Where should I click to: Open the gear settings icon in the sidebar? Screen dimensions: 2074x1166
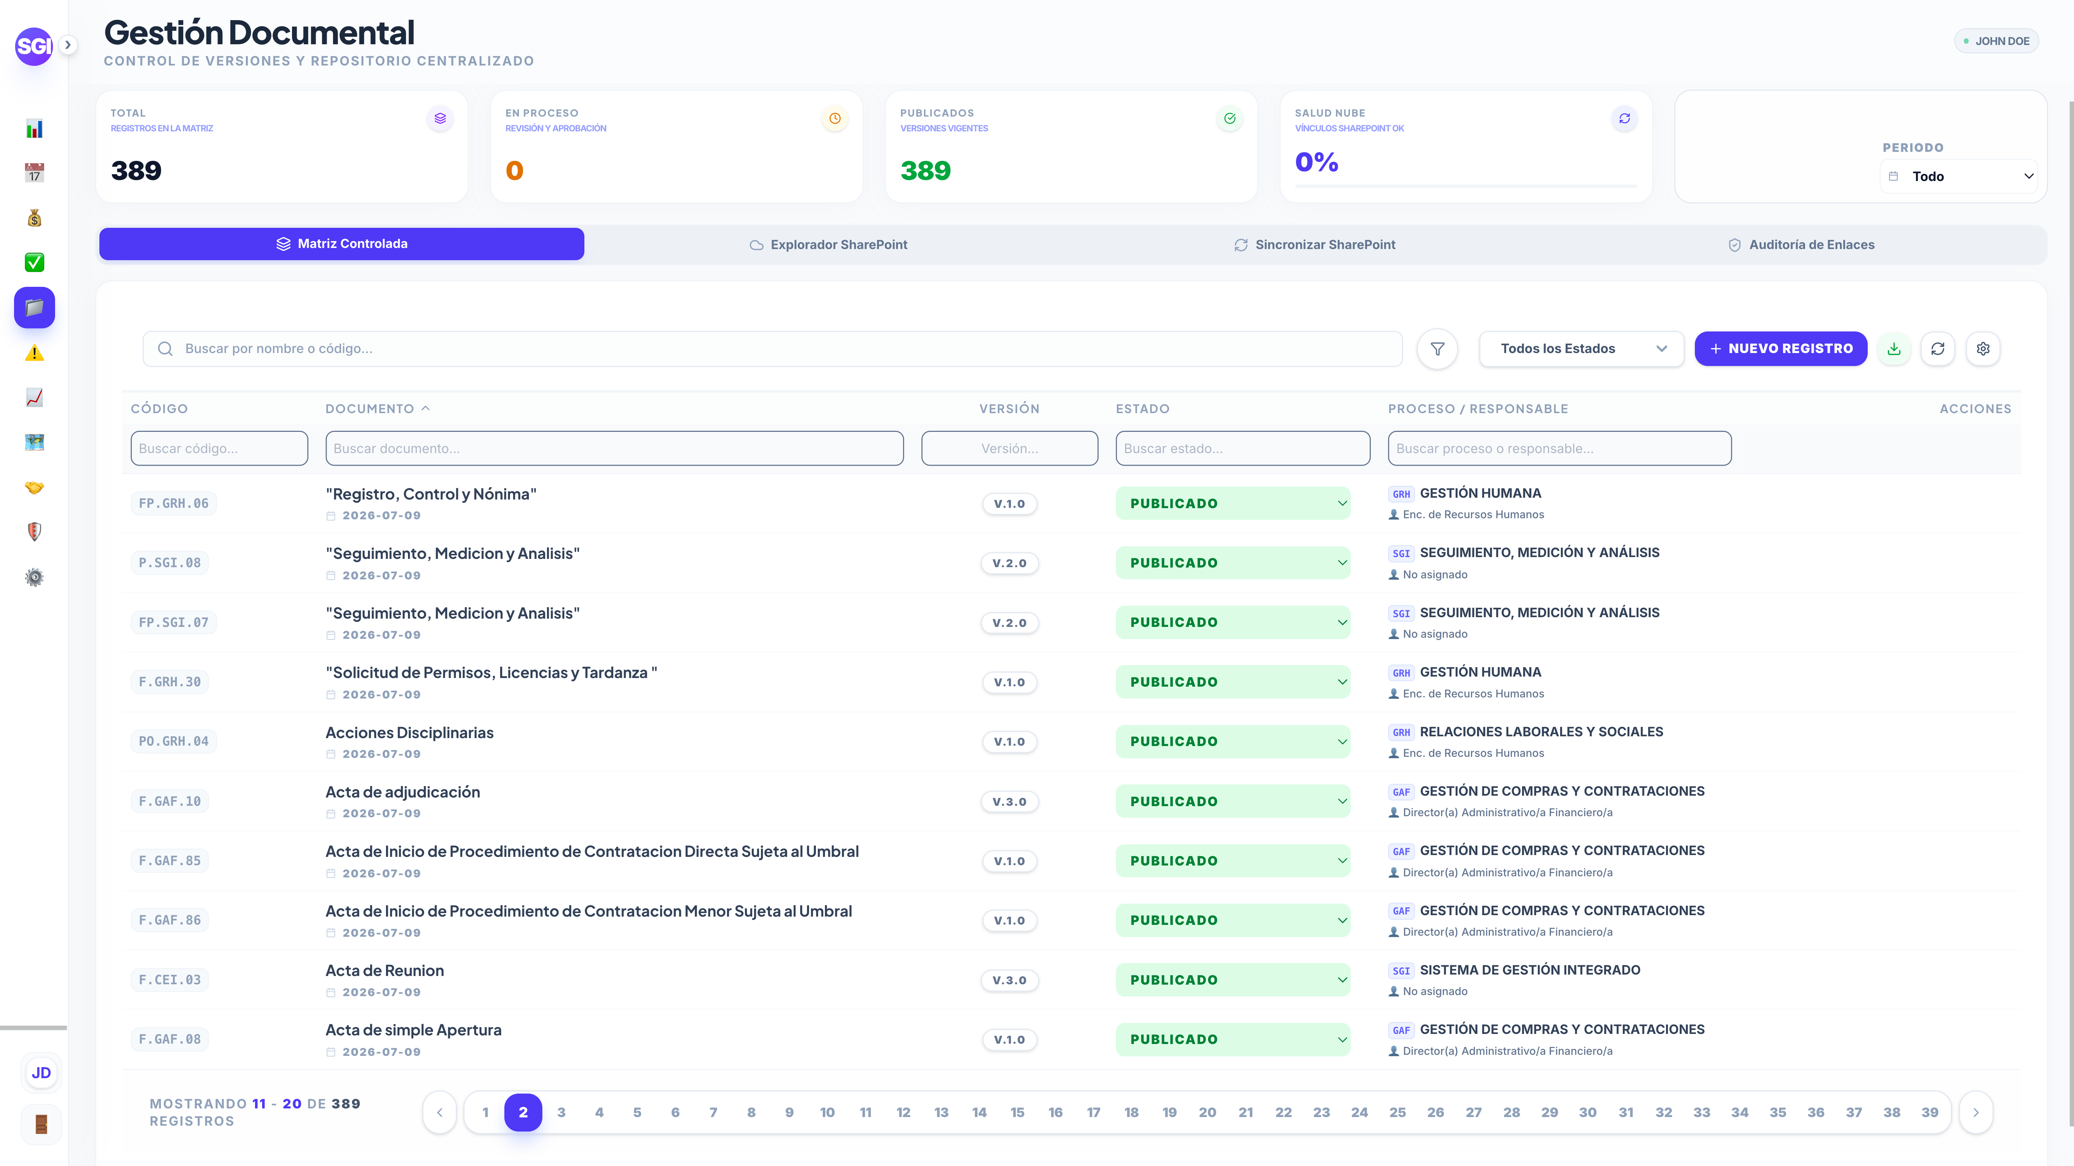click(x=34, y=577)
